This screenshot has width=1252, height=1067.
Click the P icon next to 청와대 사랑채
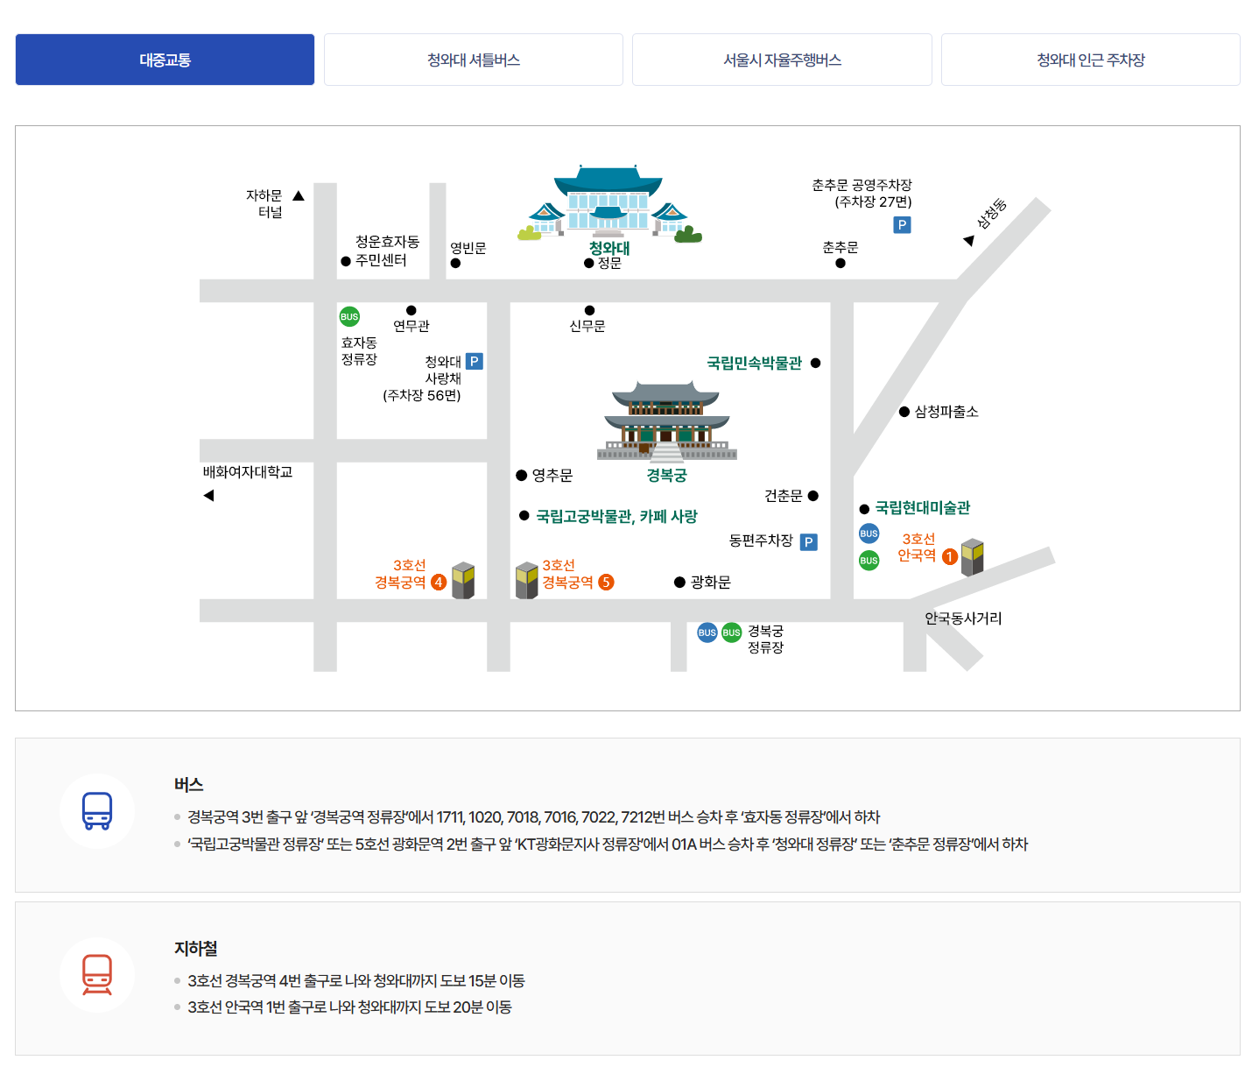475,360
